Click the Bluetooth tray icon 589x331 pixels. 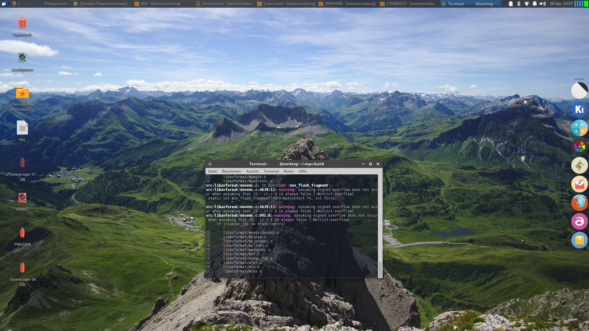[x=519, y=4]
